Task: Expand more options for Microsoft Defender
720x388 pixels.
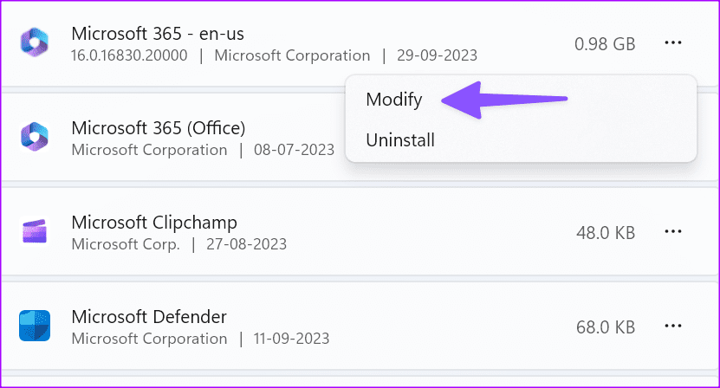Action: 672,326
